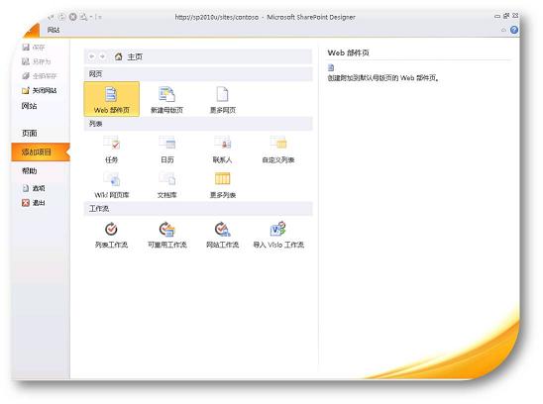Create a Wiki 网页库 (Wiki Page Library)
This screenshot has width=543, height=404.
point(112,185)
